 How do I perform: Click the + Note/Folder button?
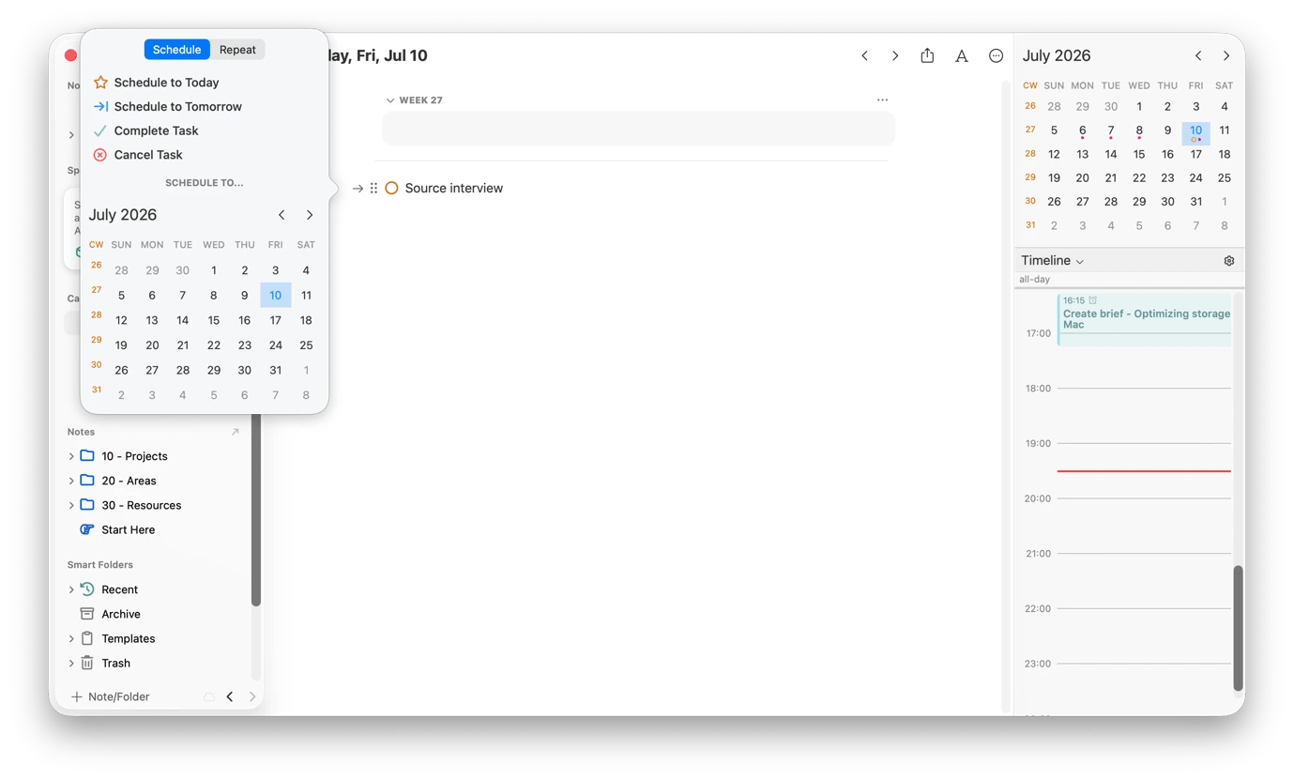tap(111, 696)
